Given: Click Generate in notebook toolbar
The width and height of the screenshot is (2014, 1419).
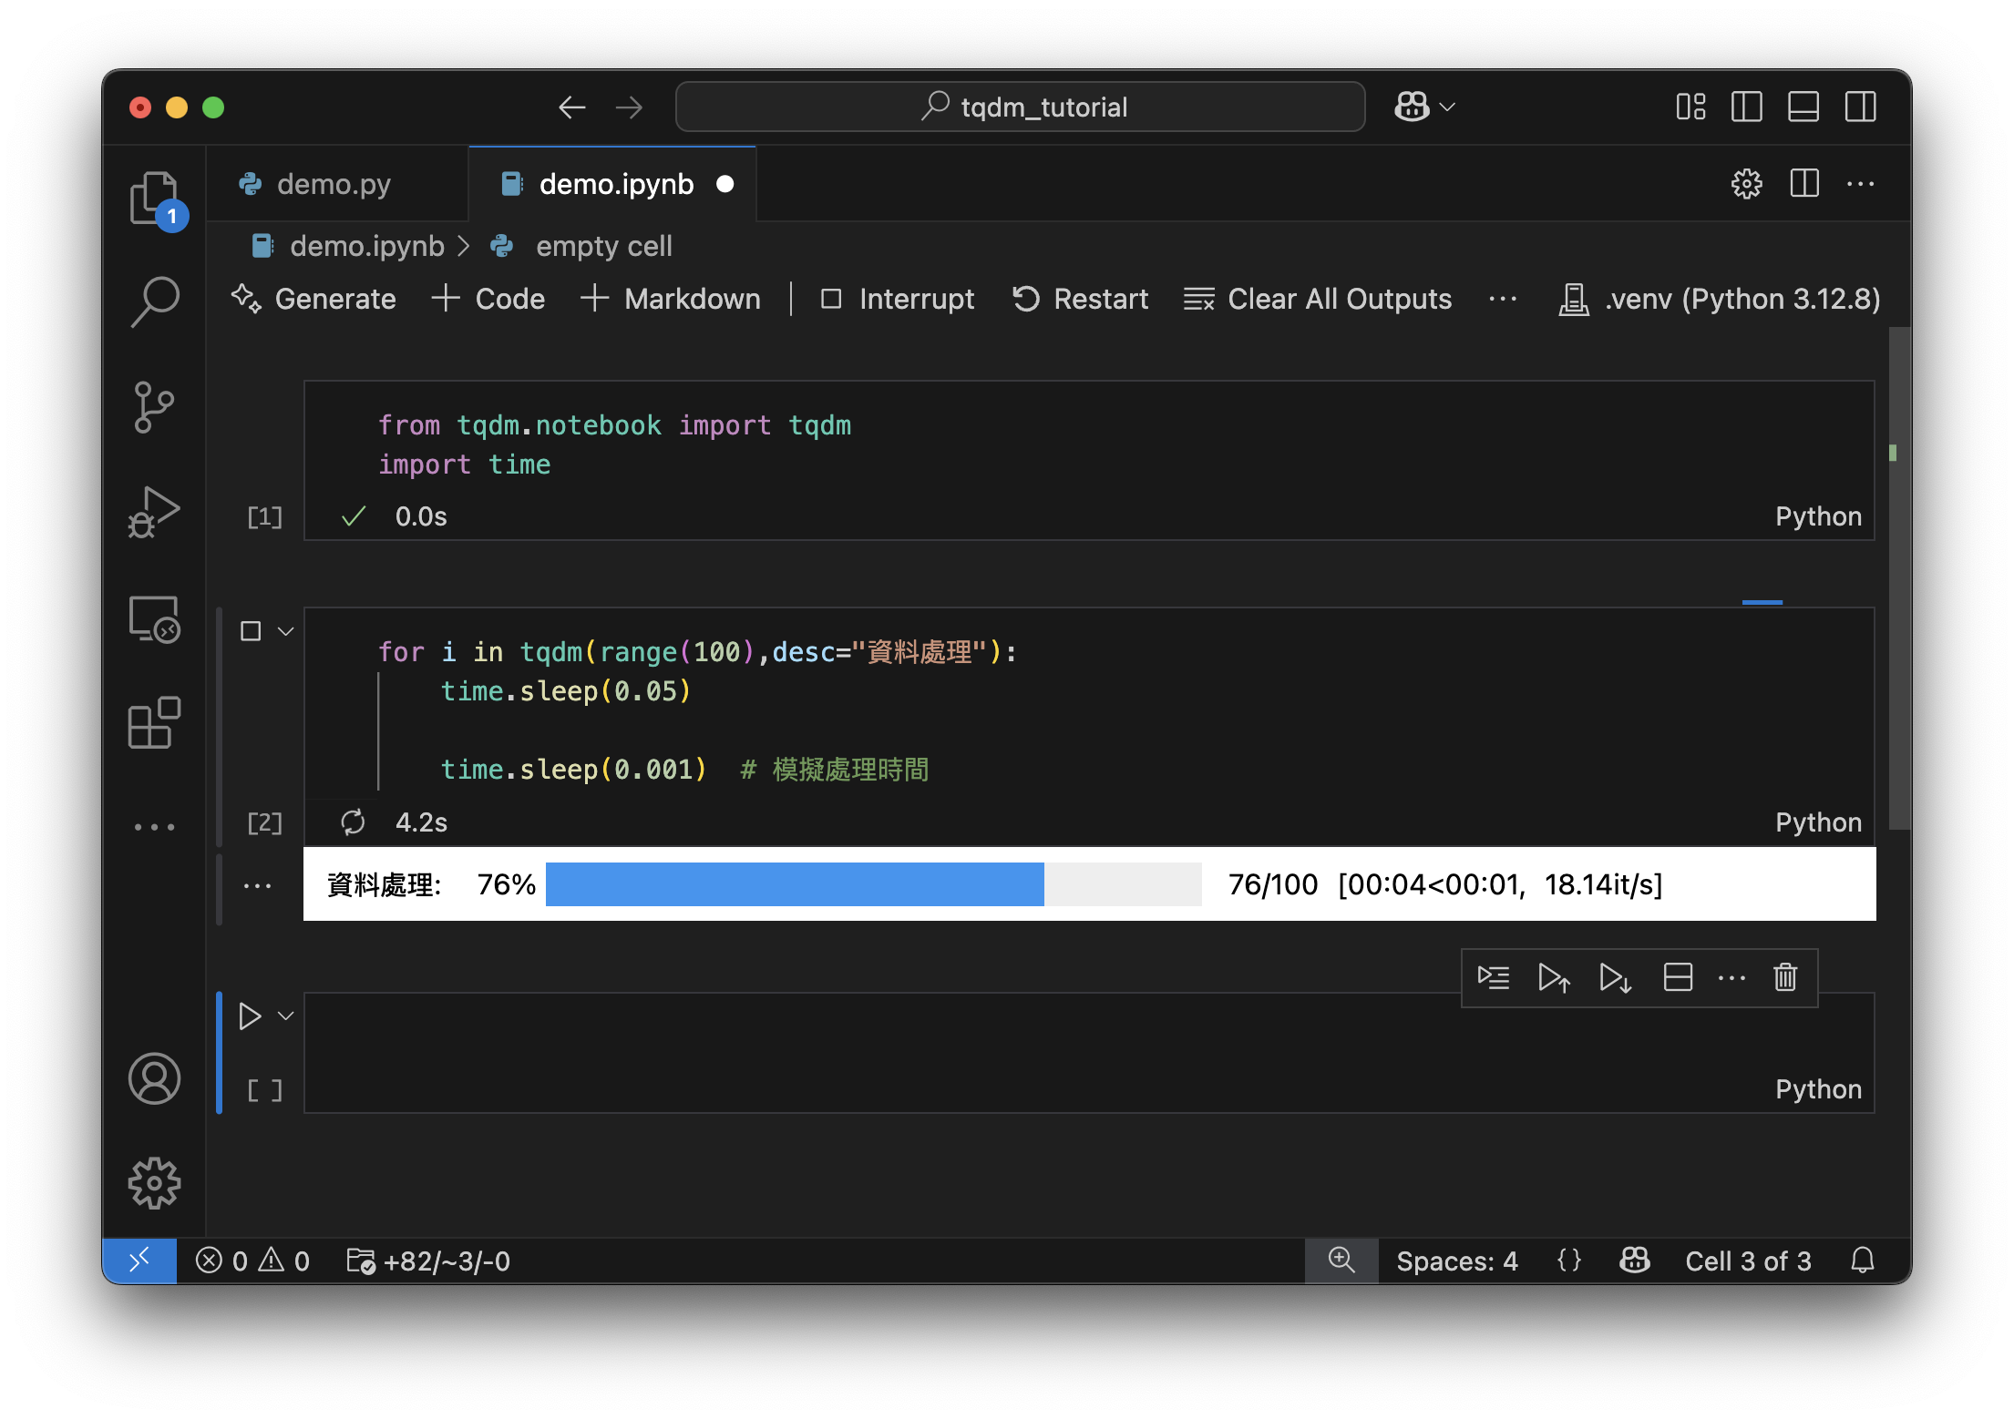Looking at the screenshot, I should pyautogui.click(x=313, y=299).
